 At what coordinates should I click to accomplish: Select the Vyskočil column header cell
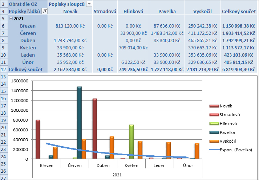202,11
